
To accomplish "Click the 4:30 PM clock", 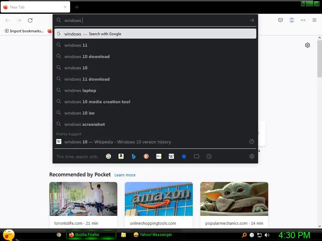I will pyautogui.click(x=294, y=235).
